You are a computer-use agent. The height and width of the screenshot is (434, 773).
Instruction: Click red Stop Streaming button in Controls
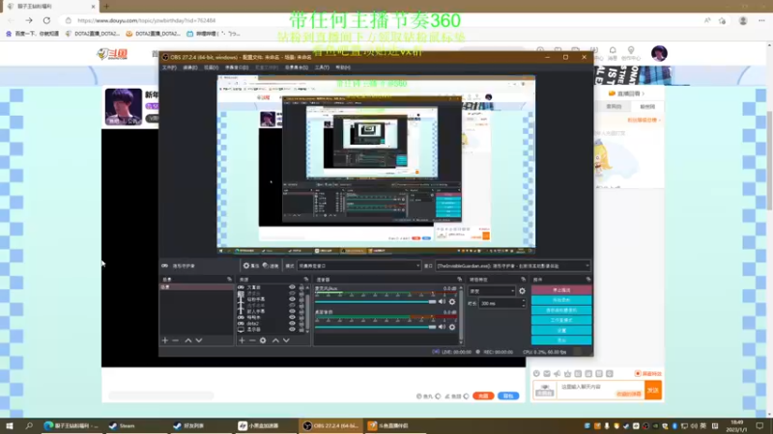(x=561, y=290)
